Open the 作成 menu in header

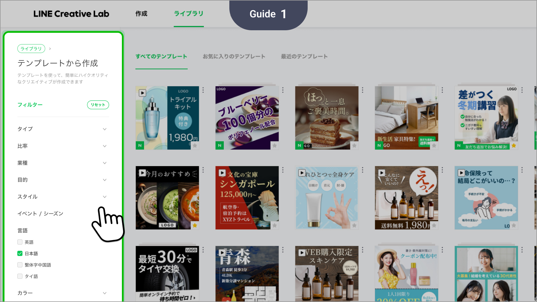click(141, 14)
